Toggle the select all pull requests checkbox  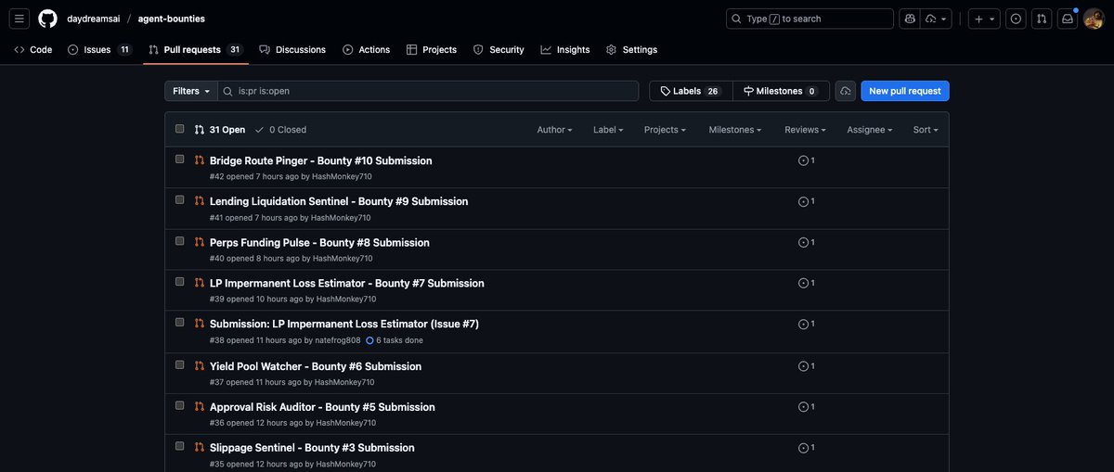coord(180,129)
